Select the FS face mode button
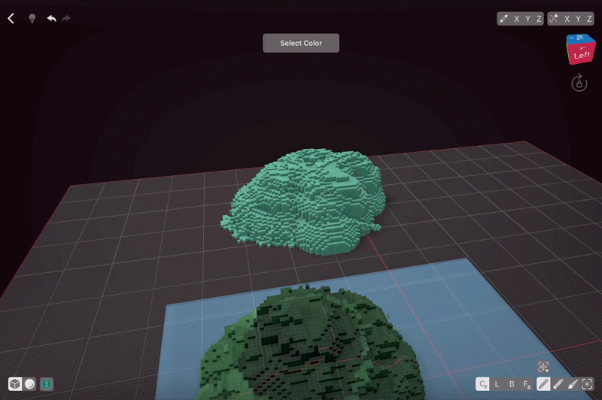 [528, 384]
